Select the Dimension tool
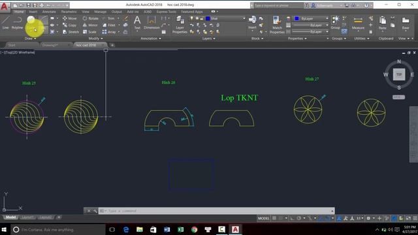This screenshot has height=235, width=418. tap(152, 22)
